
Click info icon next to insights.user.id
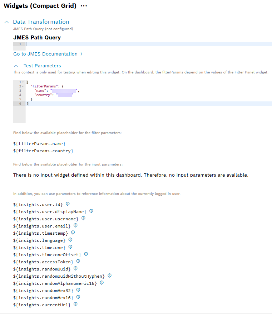(68, 204)
